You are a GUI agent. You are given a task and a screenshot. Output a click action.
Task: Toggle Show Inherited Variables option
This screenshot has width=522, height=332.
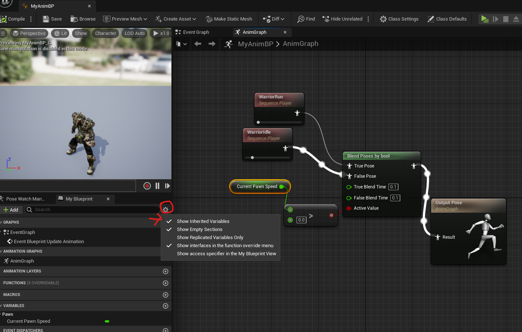click(x=203, y=221)
